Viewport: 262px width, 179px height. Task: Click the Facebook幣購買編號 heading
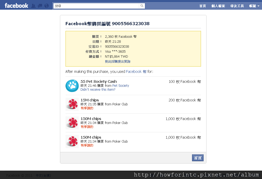click(x=107, y=24)
